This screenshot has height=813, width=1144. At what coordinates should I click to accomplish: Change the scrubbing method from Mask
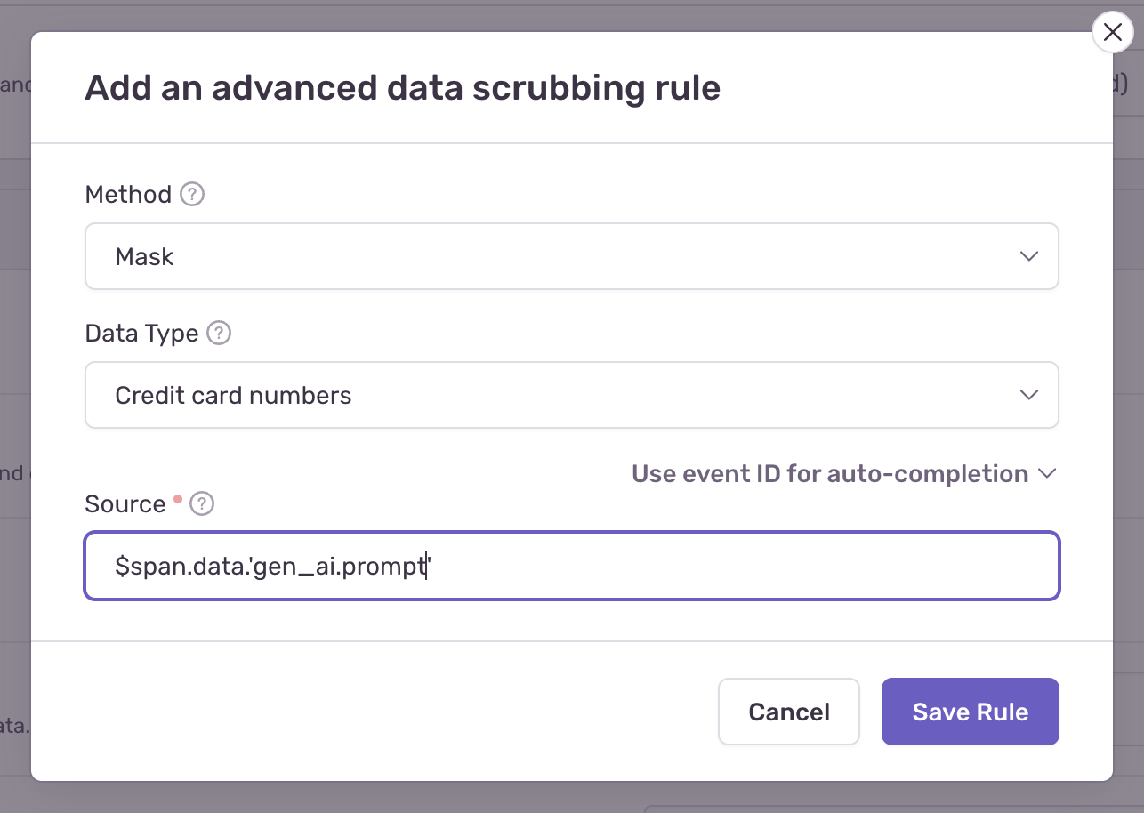point(572,256)
